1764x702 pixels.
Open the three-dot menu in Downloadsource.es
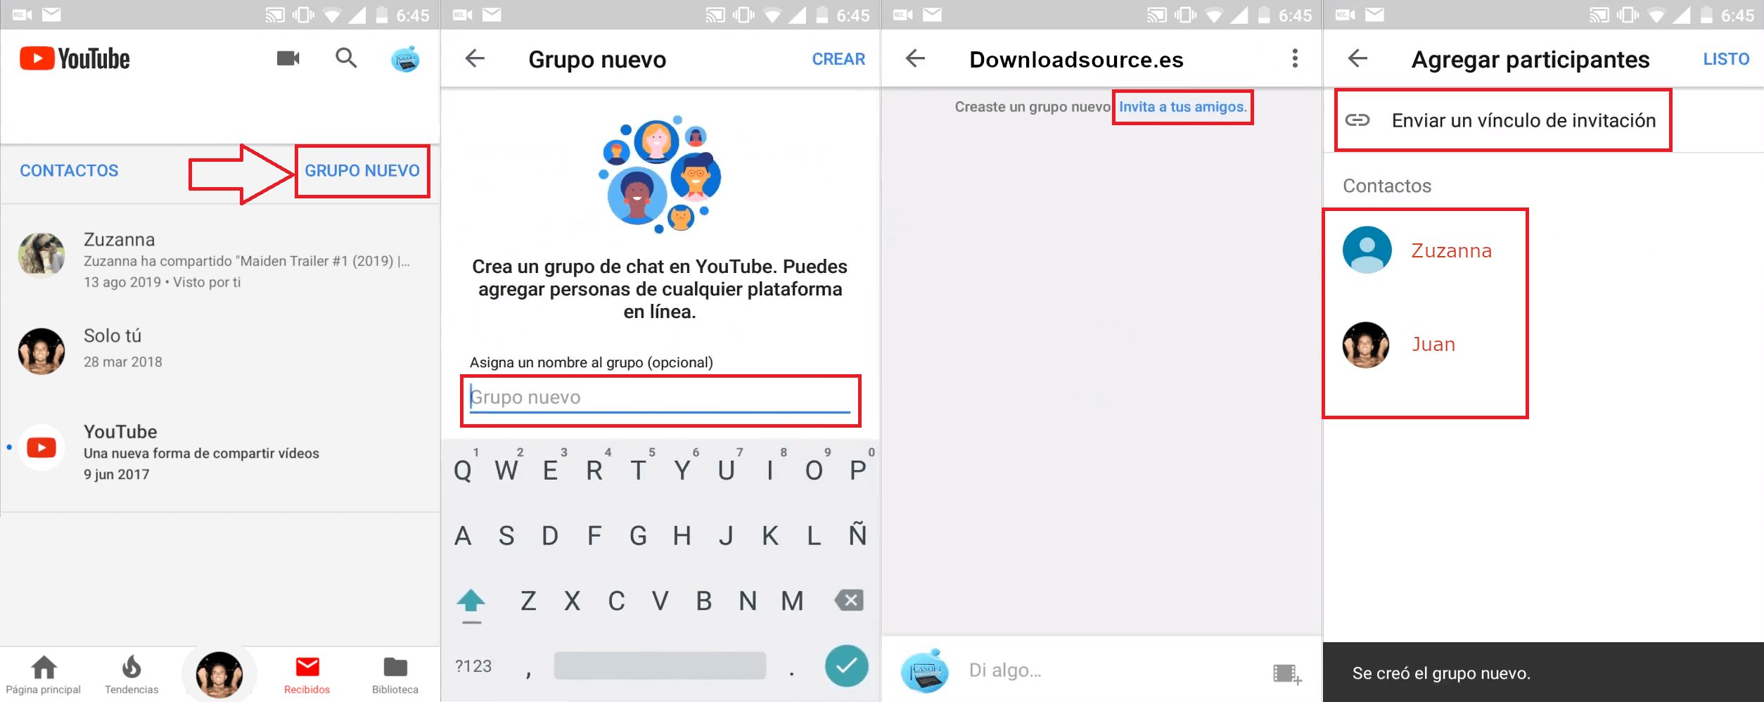tap(1294, 58)
